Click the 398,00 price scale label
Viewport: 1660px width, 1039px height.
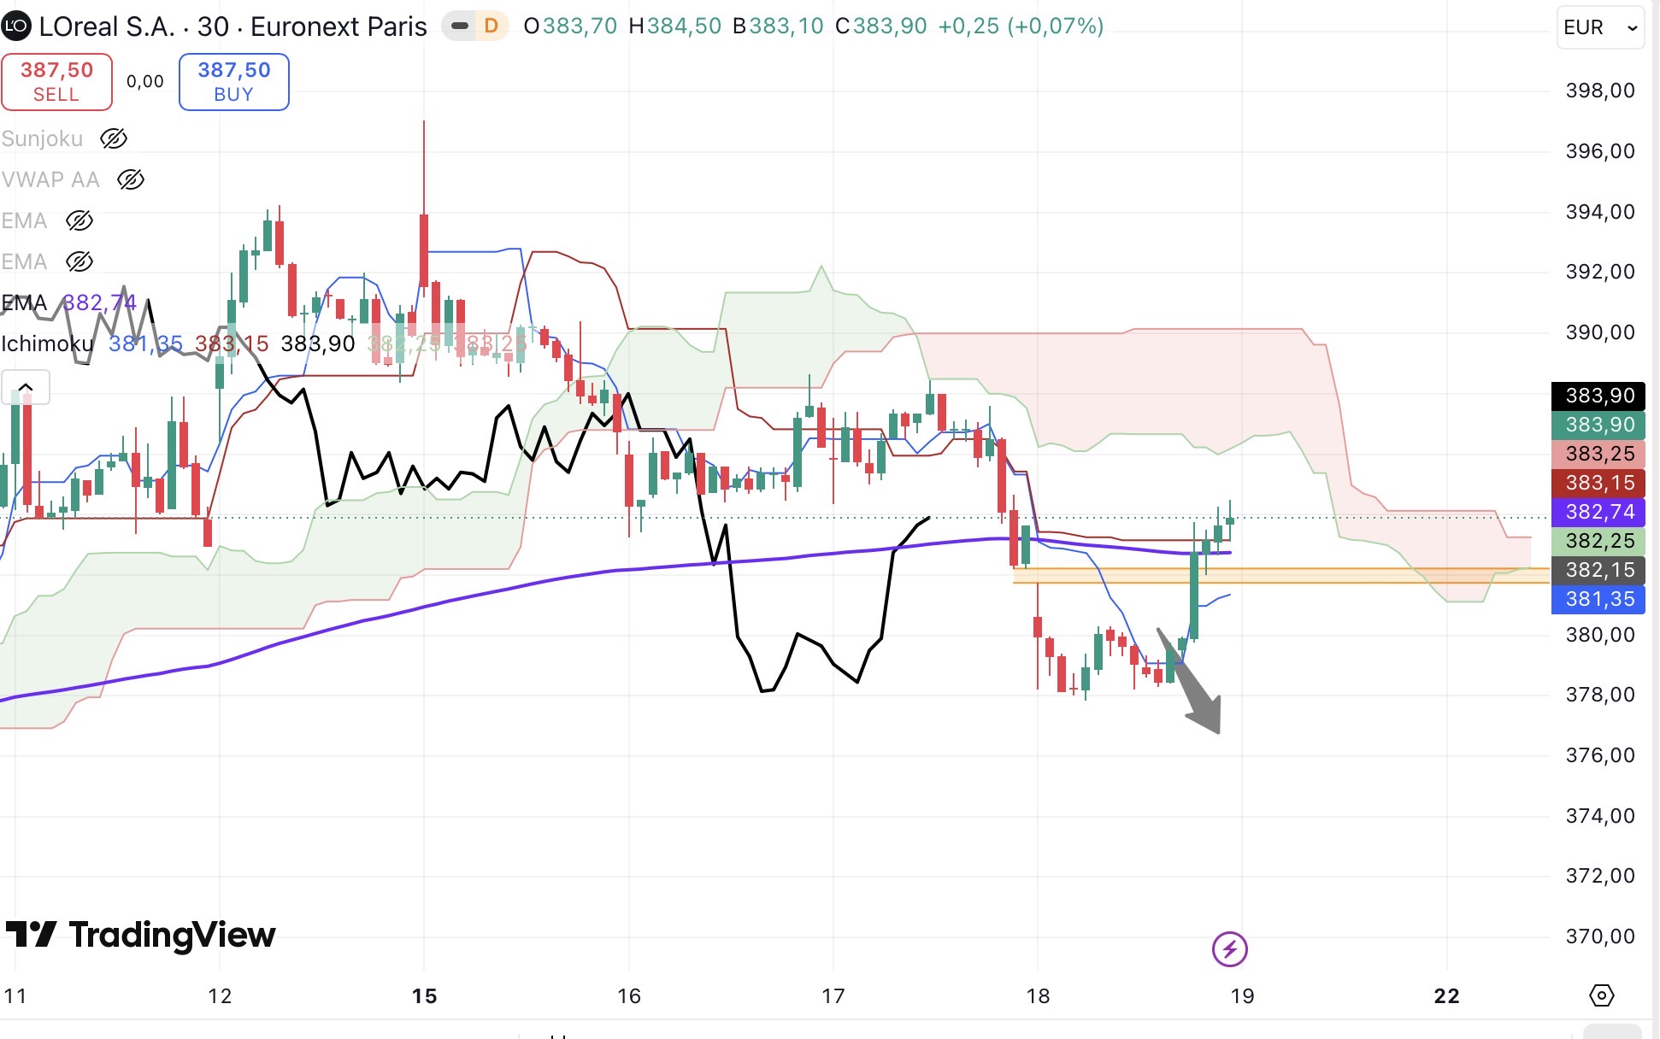[x=1600, y=91]
